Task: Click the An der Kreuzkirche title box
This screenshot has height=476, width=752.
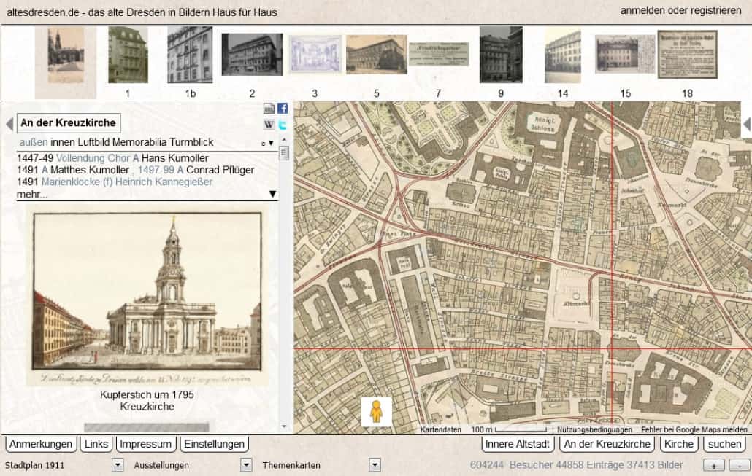Action: click(x=69, y=123)
